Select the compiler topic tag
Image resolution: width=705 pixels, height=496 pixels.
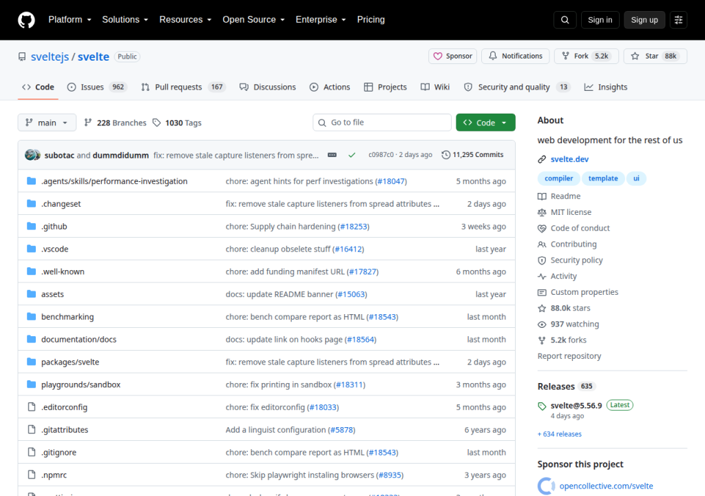558,178
